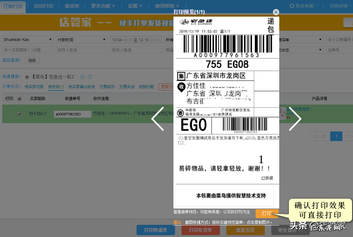
Task: Open the Shuetwah Kao shop dropdown
Action: [28, 39]
